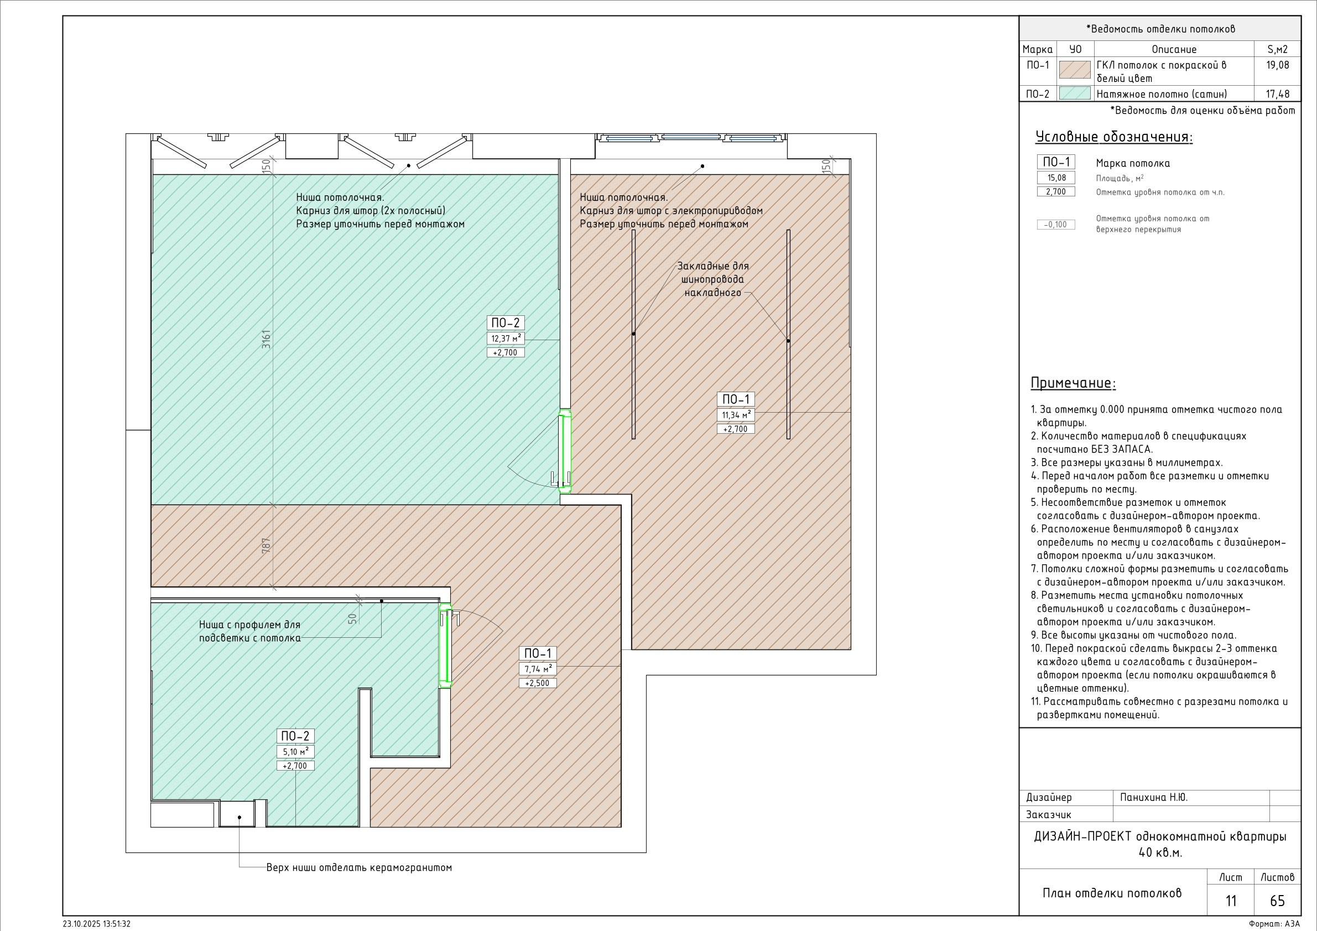This screenshot has height=931, width=1317.
Task: Select the PO-1 7,74 m² hallway tag
Action: [x=538, y=668]
